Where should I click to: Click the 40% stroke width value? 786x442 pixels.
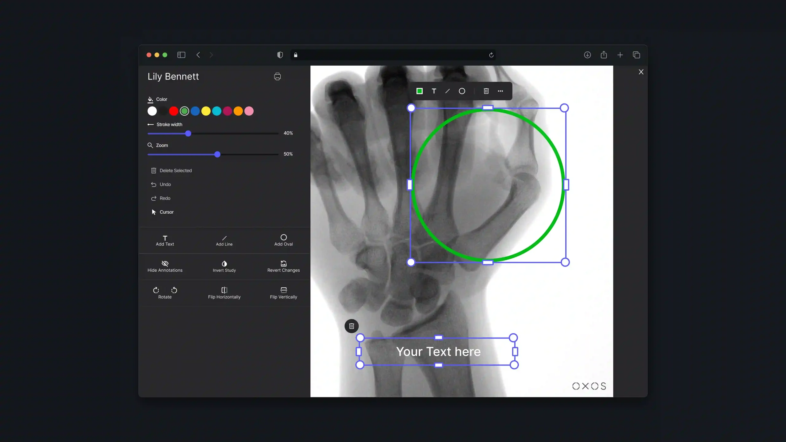pyautogui.click(x=288, y=133)
